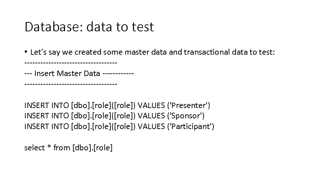Image resolution: width=320 pixels, height=180 pixels.
Task: Click the INSERT keyword on the Participant line
Action: tap(37, 126)
